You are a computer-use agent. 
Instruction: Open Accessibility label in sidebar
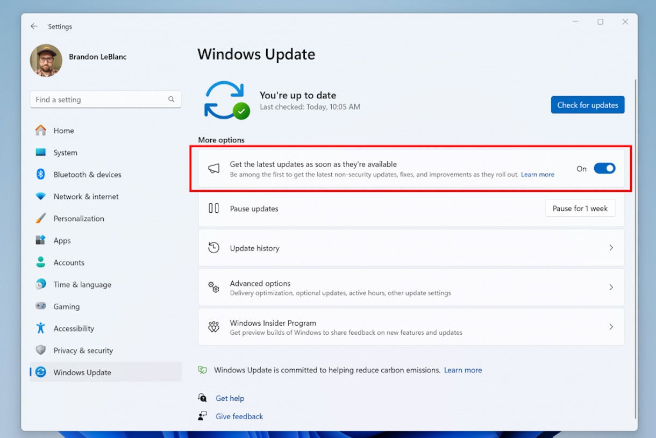click(74, 328)
